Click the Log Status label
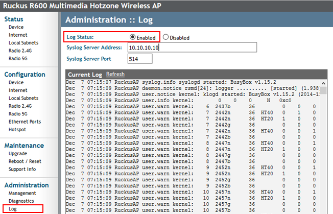The width and height of the screenshot is (333, 214). (x=80, y=37)
